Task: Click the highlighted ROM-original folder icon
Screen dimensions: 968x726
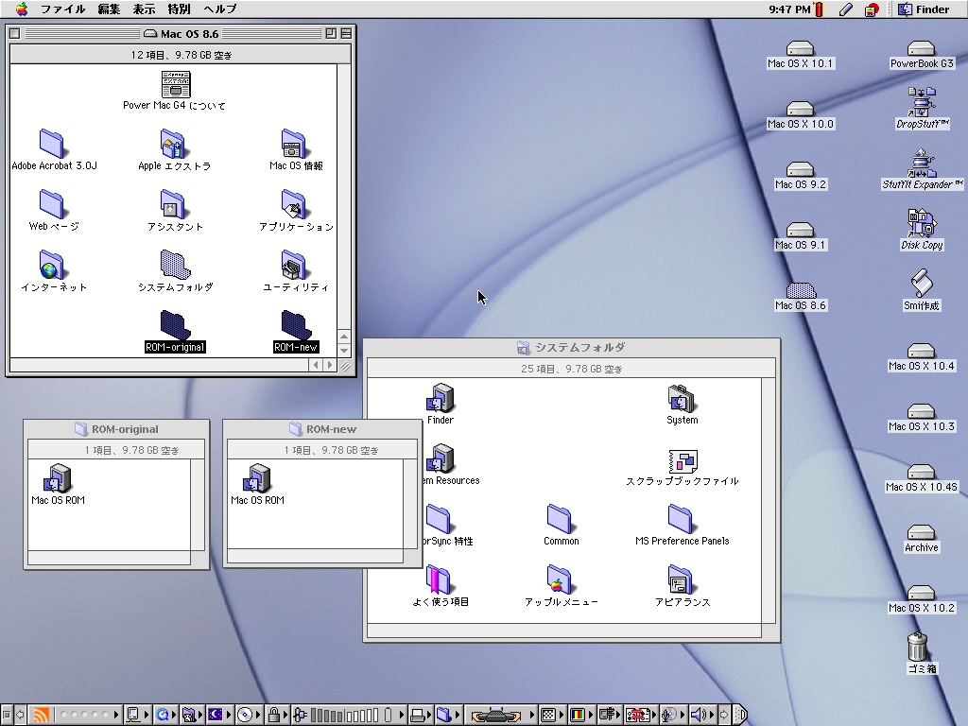Action: pos(175,325)
